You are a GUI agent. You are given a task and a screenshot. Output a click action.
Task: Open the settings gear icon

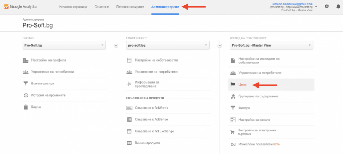(x=327, y=6)
